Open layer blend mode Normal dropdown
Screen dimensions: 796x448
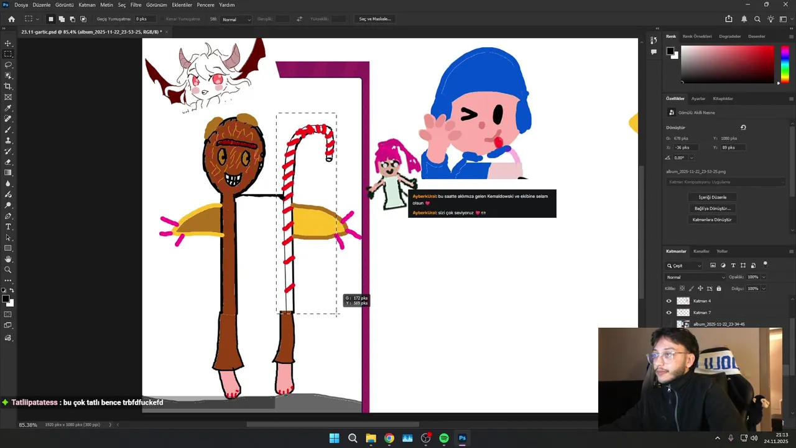click(695, 278)
